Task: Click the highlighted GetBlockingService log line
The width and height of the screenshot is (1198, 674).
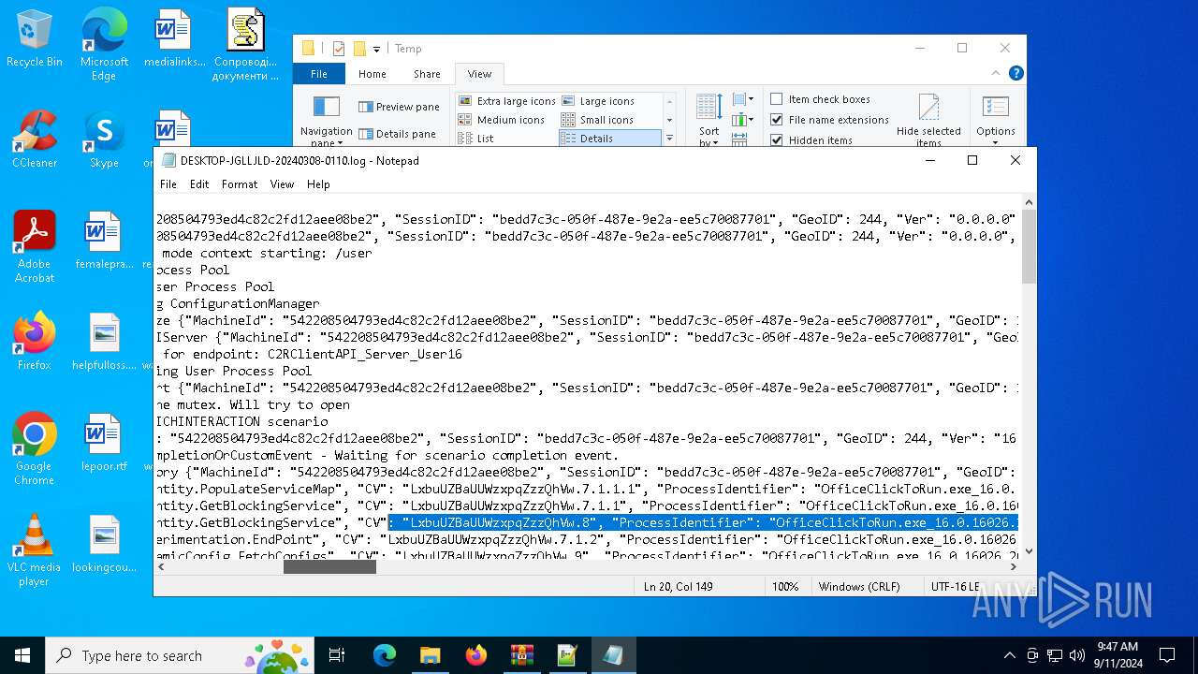Action: 587,522
